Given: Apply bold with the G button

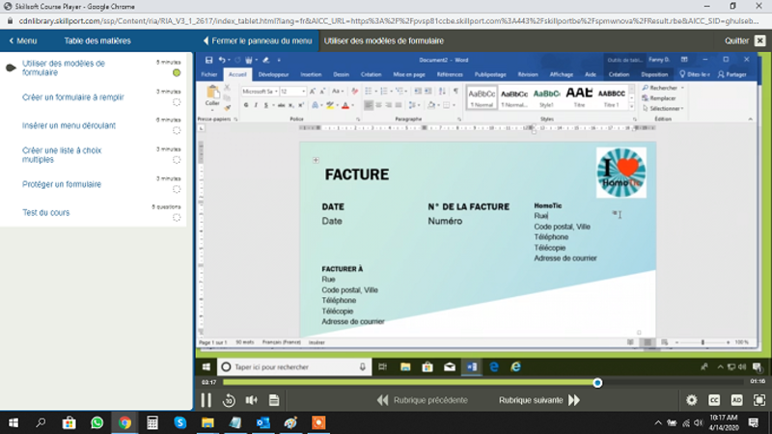Looking at the screenshot, I should (x=246, y=105).
